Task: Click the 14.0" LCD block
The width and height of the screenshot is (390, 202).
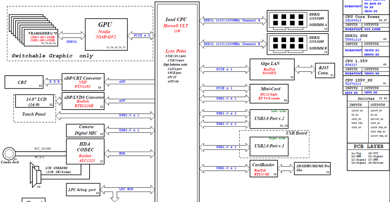Action: click(35, 102)
